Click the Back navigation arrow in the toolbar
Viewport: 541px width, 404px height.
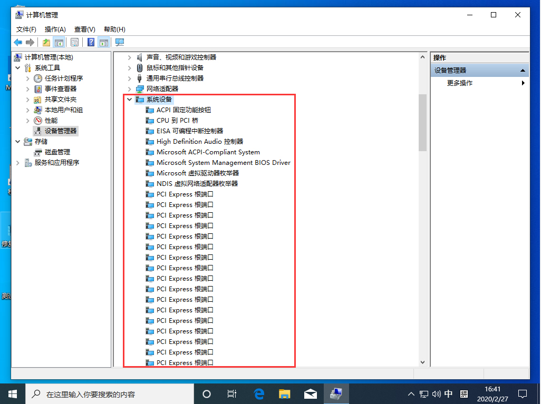[18, 42]
